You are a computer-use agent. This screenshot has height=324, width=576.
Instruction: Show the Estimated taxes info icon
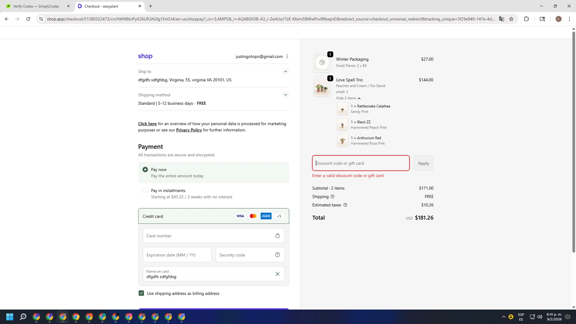coord(345,205)
